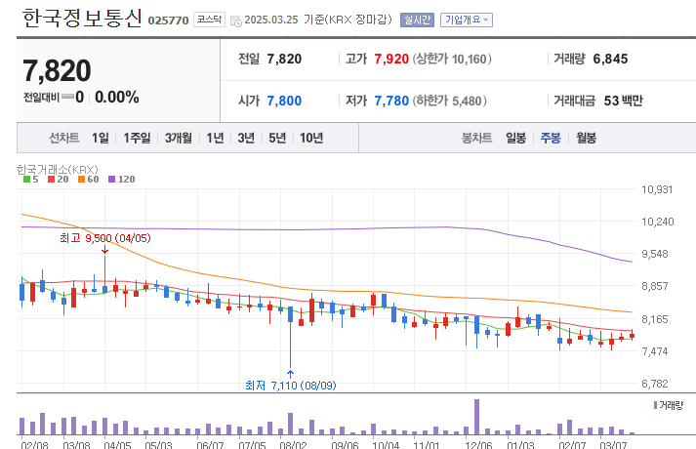Click the red 20-period moving average swatch
Screen dimensions: 696x449
click(51, 180)
